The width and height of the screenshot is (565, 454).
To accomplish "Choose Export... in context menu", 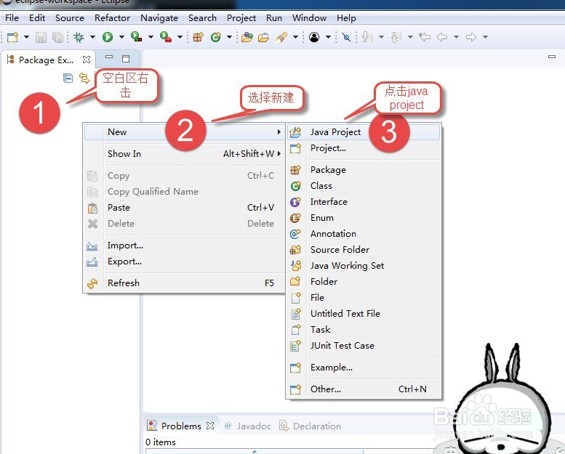I will click(x=184, y=262).
